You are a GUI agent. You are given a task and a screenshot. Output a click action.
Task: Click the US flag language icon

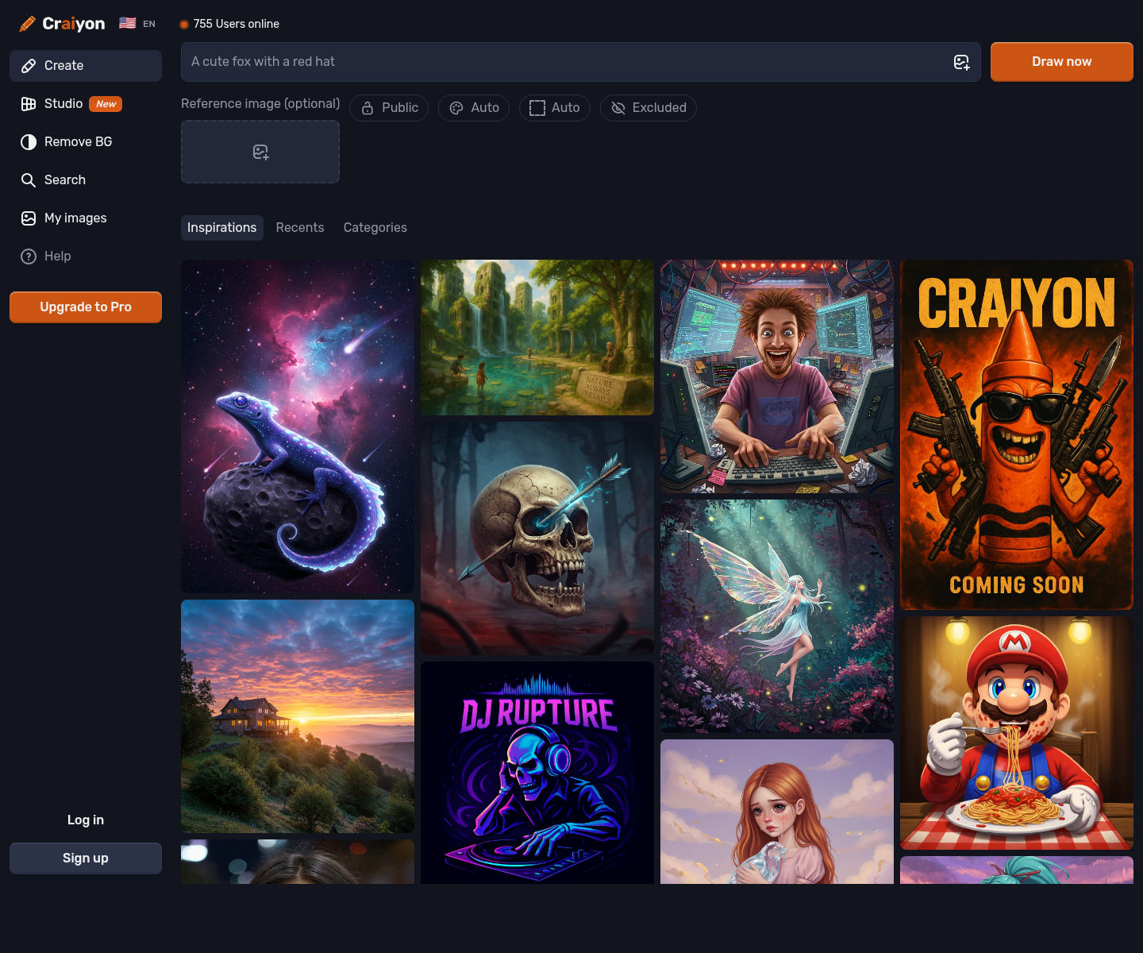tap(127, 23)
